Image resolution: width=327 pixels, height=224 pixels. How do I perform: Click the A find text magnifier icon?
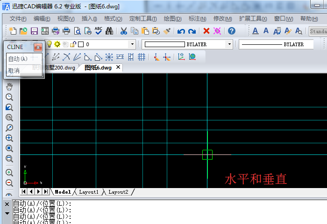pyautogui.click(x=299, y=31)
